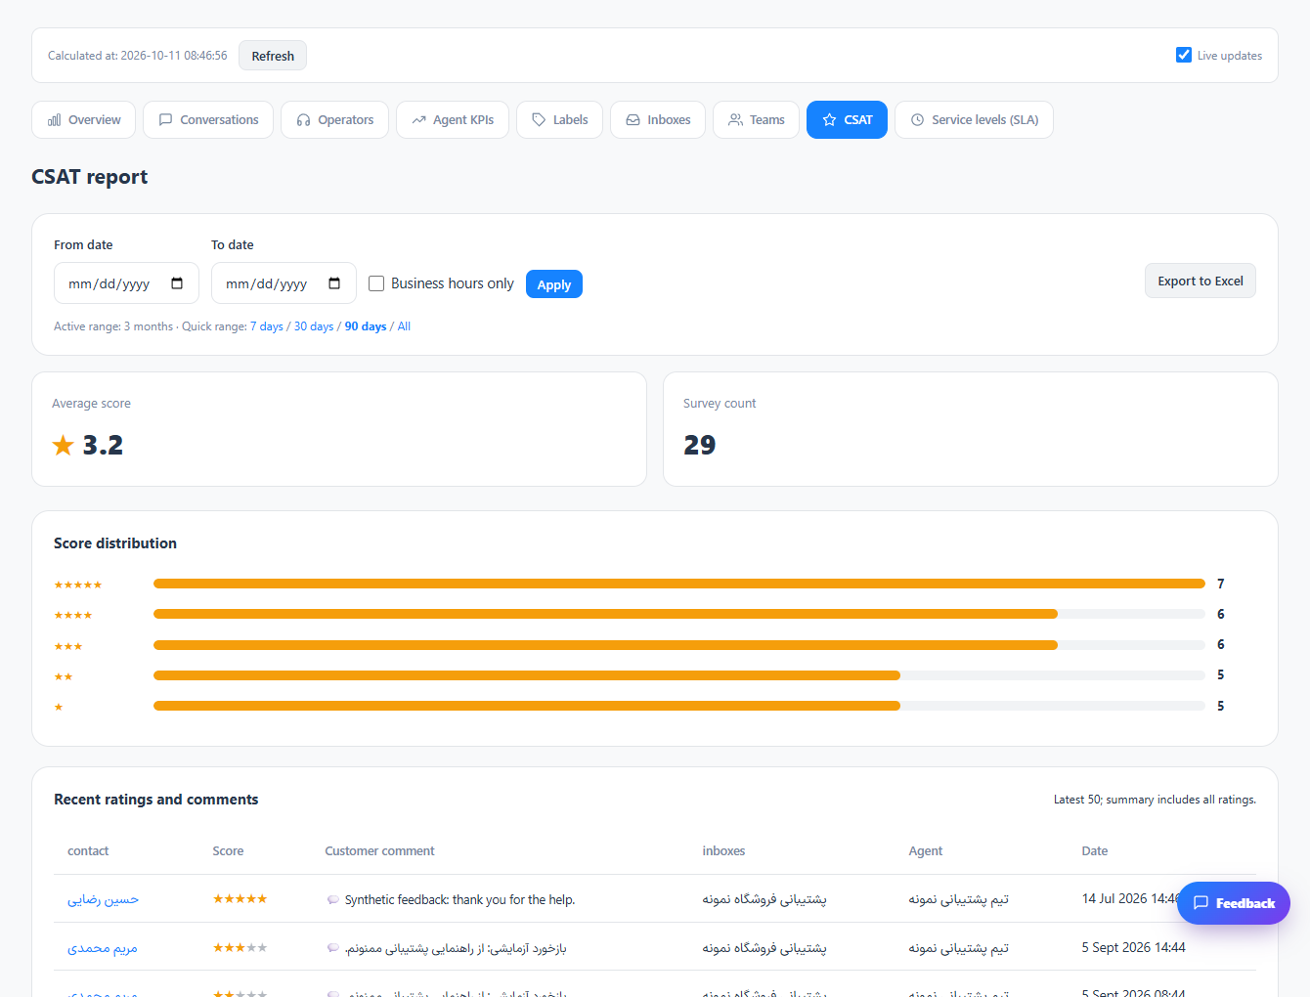Go to the Agent KPIs tab
Viewport: 1310px width, 997px height.
tap(453, 120)
